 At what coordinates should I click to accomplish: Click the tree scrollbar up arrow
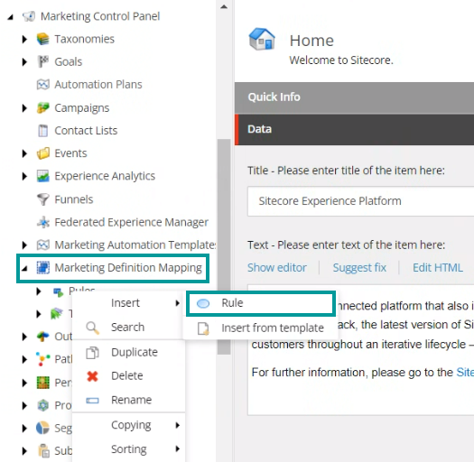pos(224,6)
